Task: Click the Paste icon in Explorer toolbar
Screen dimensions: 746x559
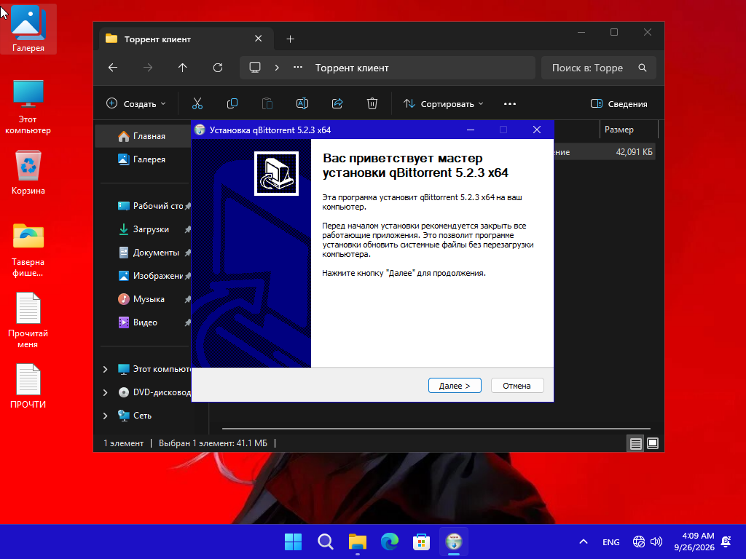Action: click(x=267, y=103)
